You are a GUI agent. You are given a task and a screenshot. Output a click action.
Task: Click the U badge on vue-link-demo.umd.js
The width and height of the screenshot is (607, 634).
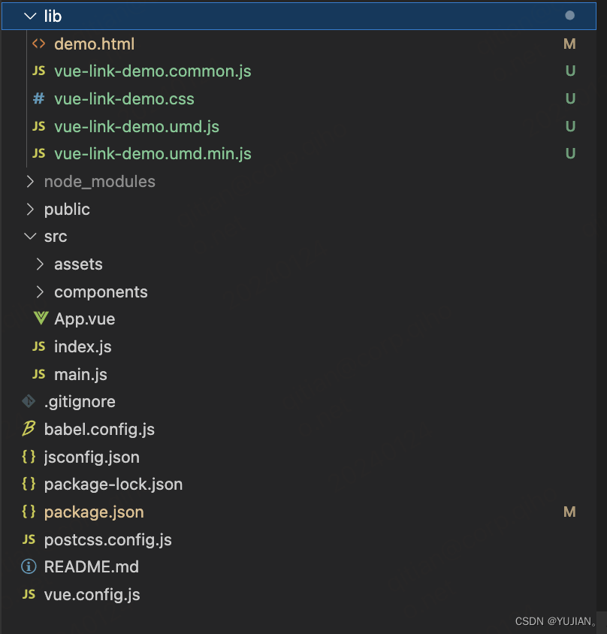pos(570,126)
